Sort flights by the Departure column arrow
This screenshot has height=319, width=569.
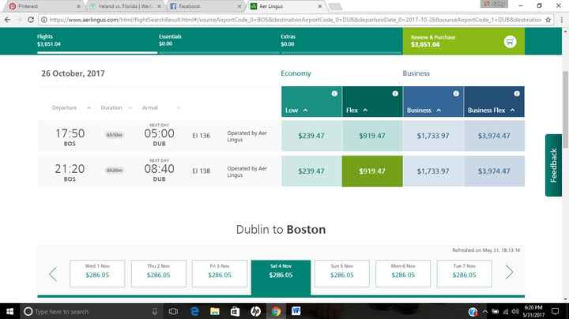(89, 107)
